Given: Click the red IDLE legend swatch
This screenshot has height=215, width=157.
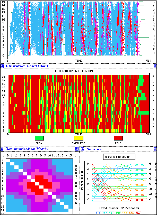Looking at the screenshot, I should [x=118, y=138].
